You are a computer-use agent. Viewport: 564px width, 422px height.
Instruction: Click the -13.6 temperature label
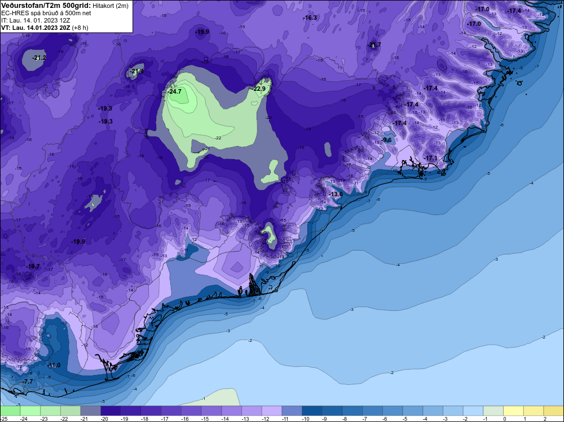[x=336, y=195]
